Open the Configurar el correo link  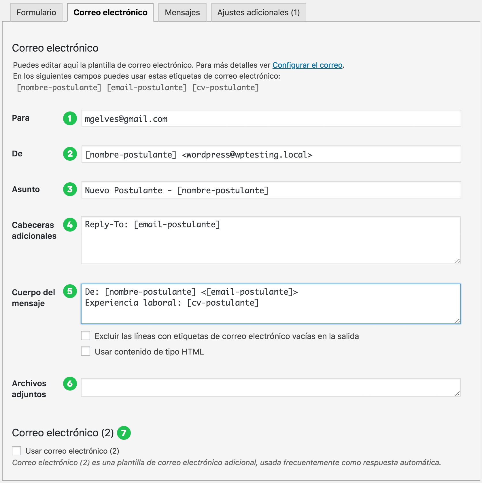tap(307, 65)
